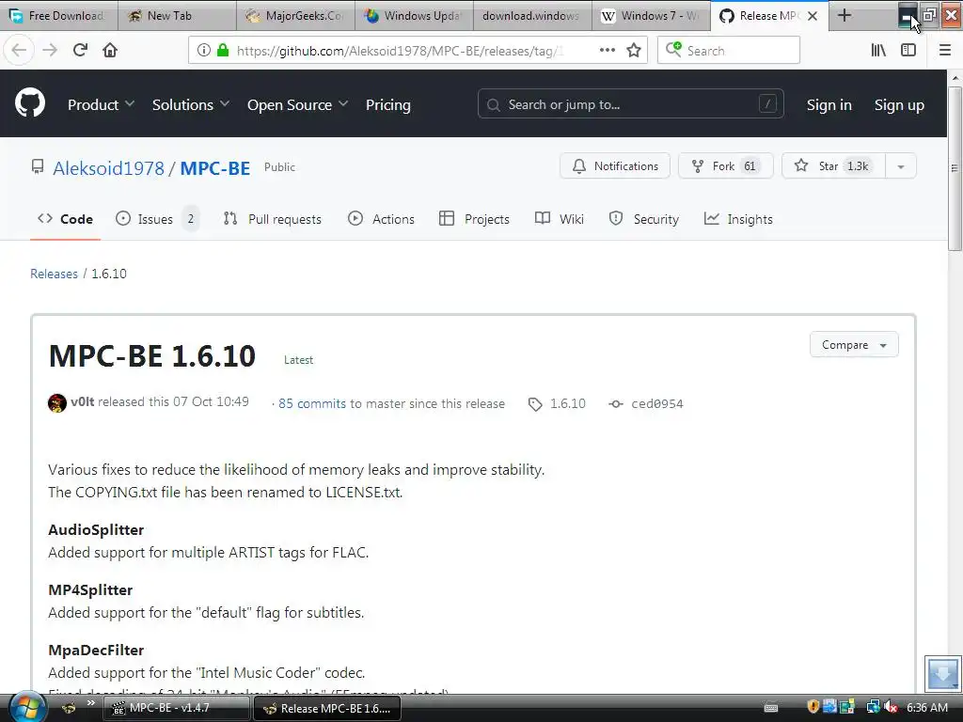Open the Firefox hamburger menu
Image resolution: width=963 pixels, height=722 pixels.
coord(945,51)
